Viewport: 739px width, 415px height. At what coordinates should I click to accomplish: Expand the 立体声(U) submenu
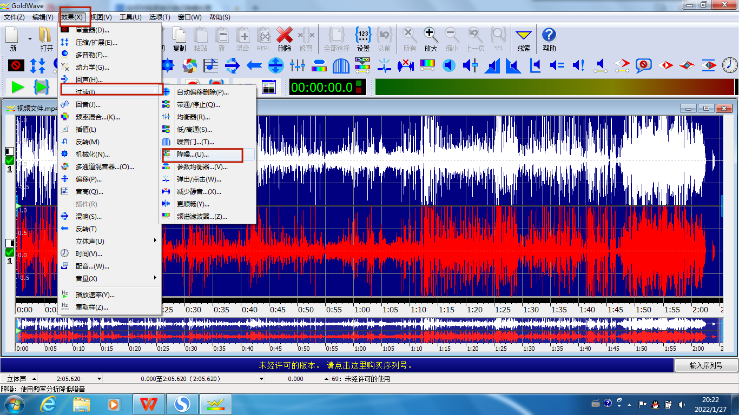point(110,241)
